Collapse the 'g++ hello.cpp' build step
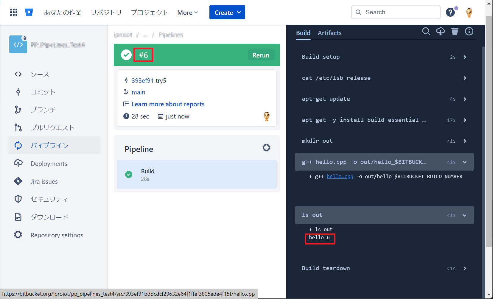Image resolution: width=493 pixels, height=299 pixels. (464, 162)
